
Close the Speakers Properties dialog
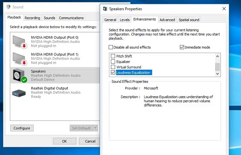[224, 9]
